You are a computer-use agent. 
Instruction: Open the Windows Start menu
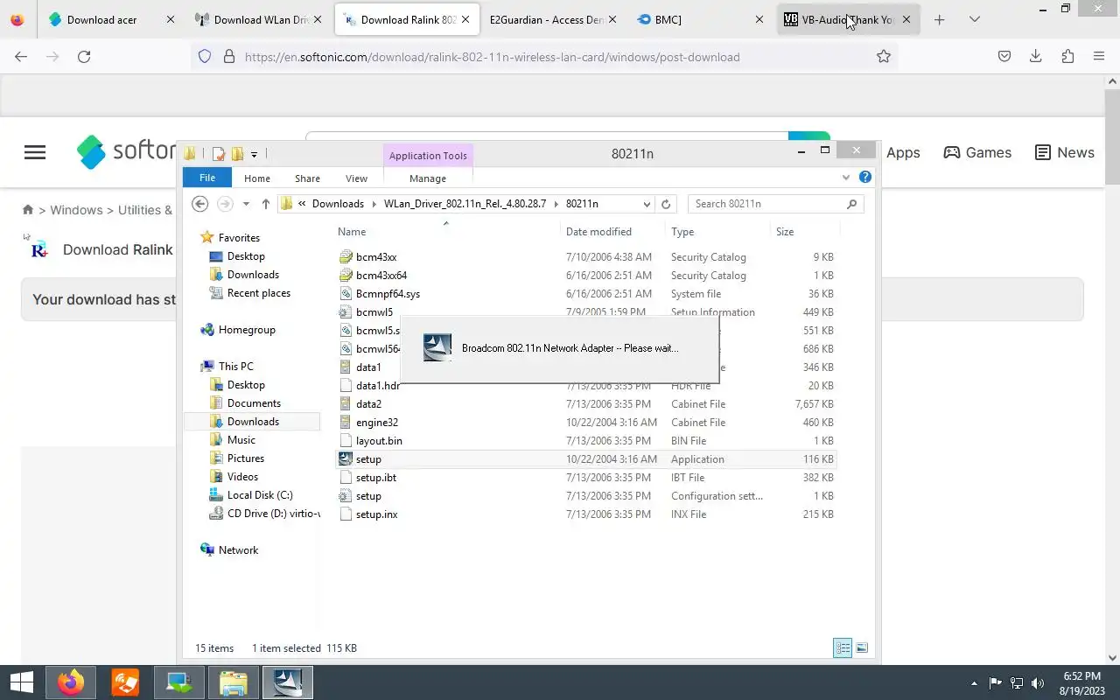[21, 682]
